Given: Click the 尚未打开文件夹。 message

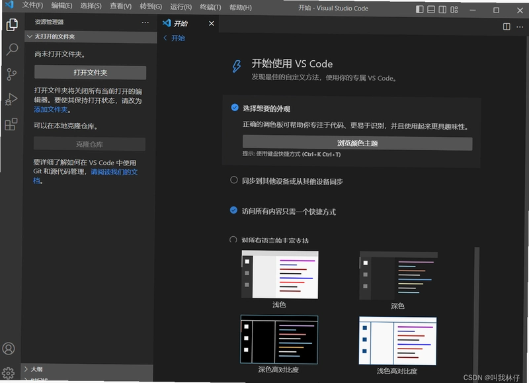Looking at the screenshot, I should [60, 54].
